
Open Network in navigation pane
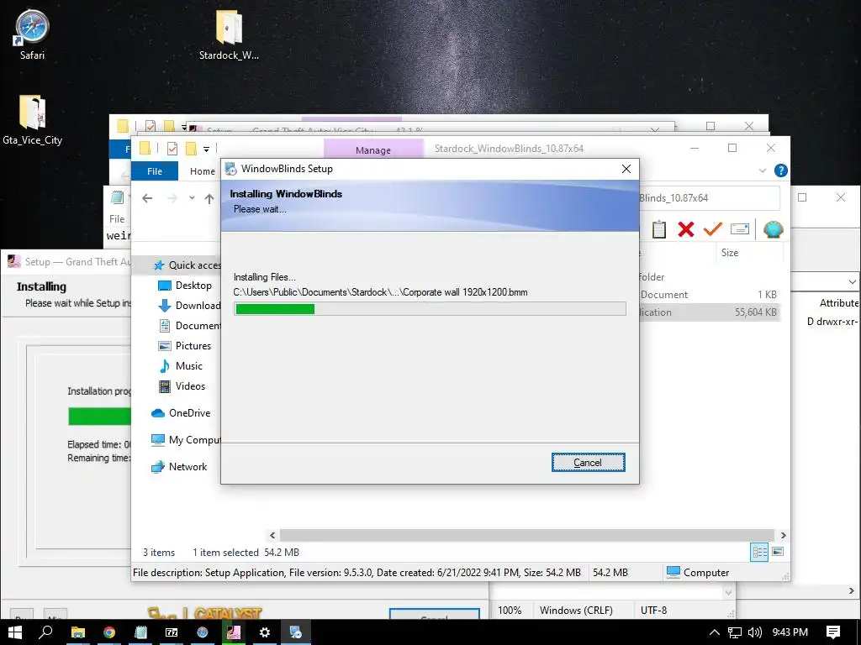click(180, 467)
